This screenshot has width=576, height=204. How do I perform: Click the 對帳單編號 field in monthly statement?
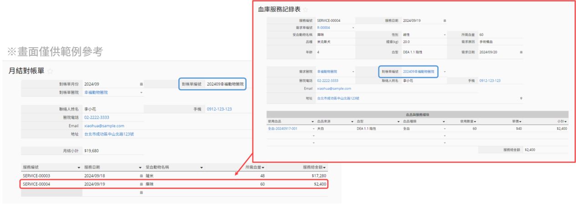[x=225, y=84]
